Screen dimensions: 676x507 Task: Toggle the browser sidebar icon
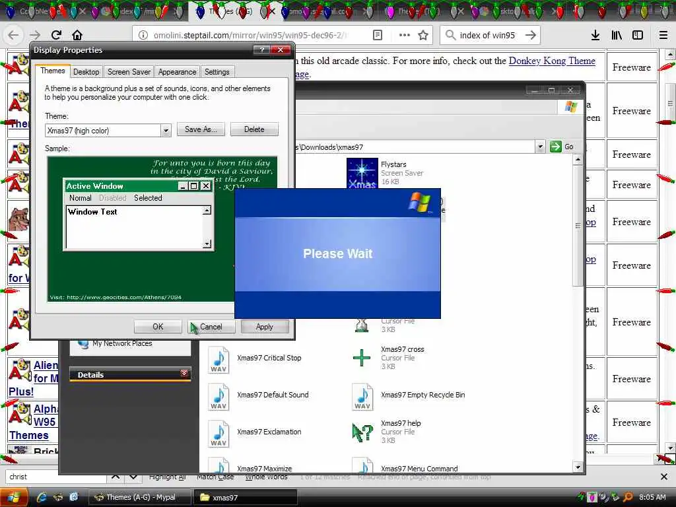(638, 36)
